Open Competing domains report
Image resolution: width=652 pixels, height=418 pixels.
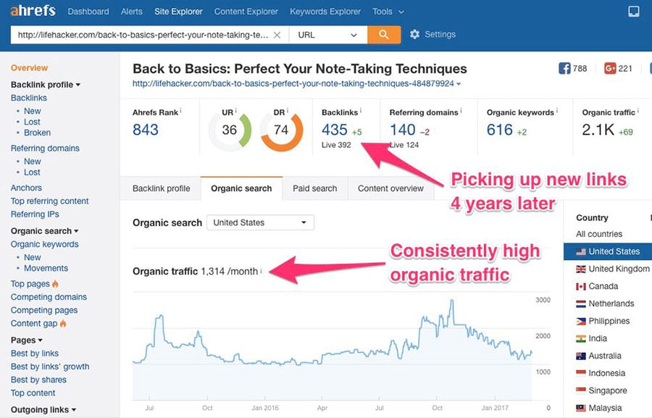click(x=49, y=297)
